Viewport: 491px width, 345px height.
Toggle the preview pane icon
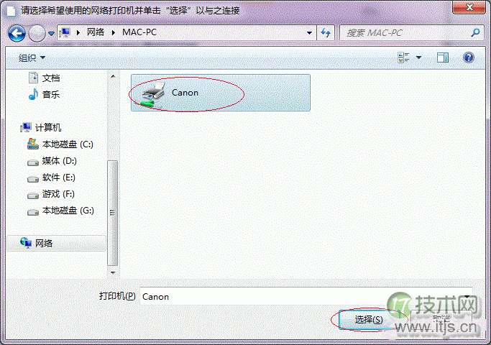442,57
